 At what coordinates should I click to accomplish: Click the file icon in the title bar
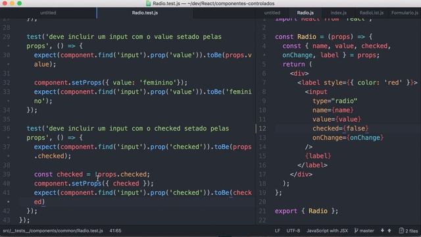tap(148, 3)
